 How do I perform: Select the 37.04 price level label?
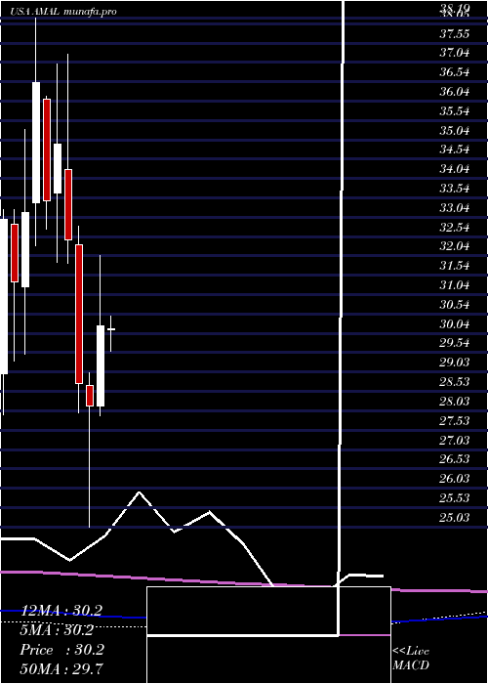click(454, 53)
